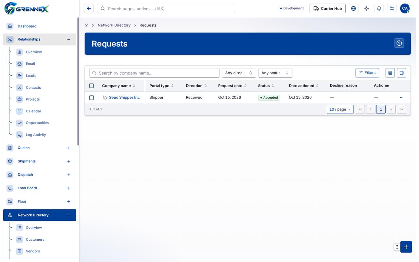Click the back arrow button

coord(89,9)
